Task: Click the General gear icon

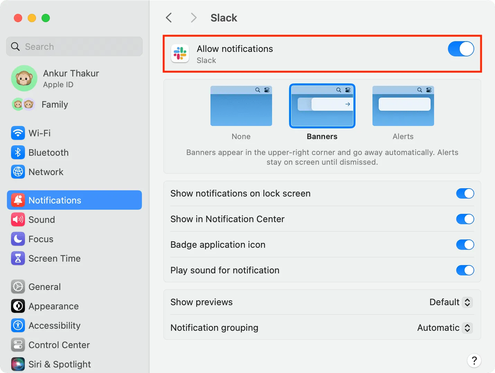Action: (x=18, y=286)
